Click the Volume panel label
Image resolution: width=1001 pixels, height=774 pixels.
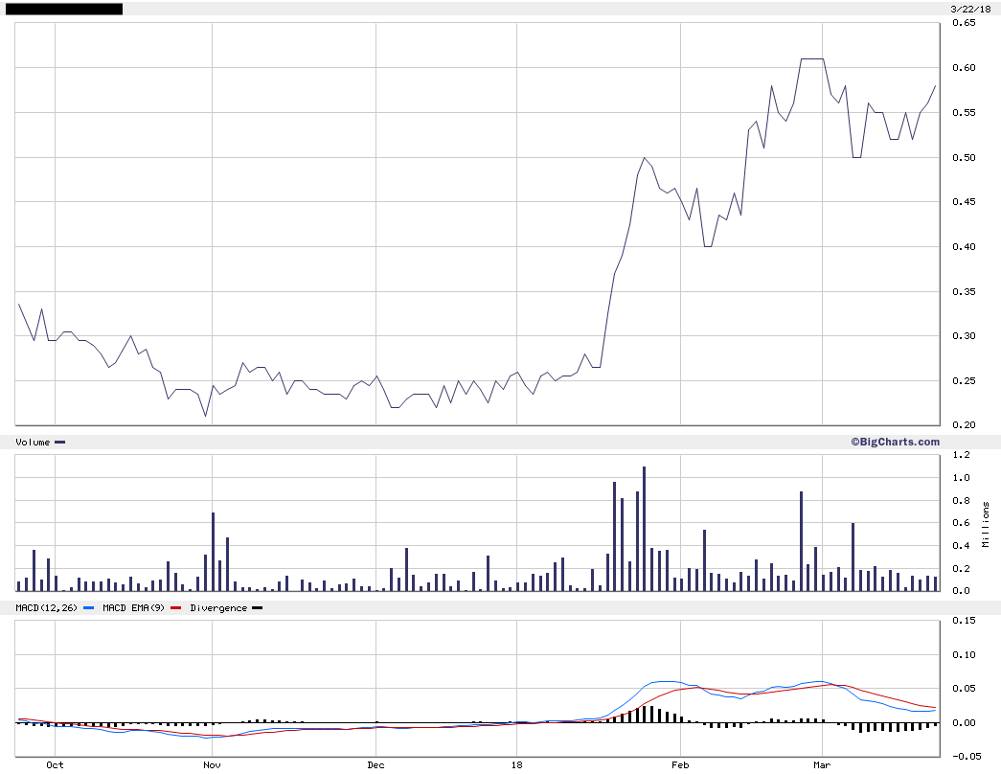point(33,442)
